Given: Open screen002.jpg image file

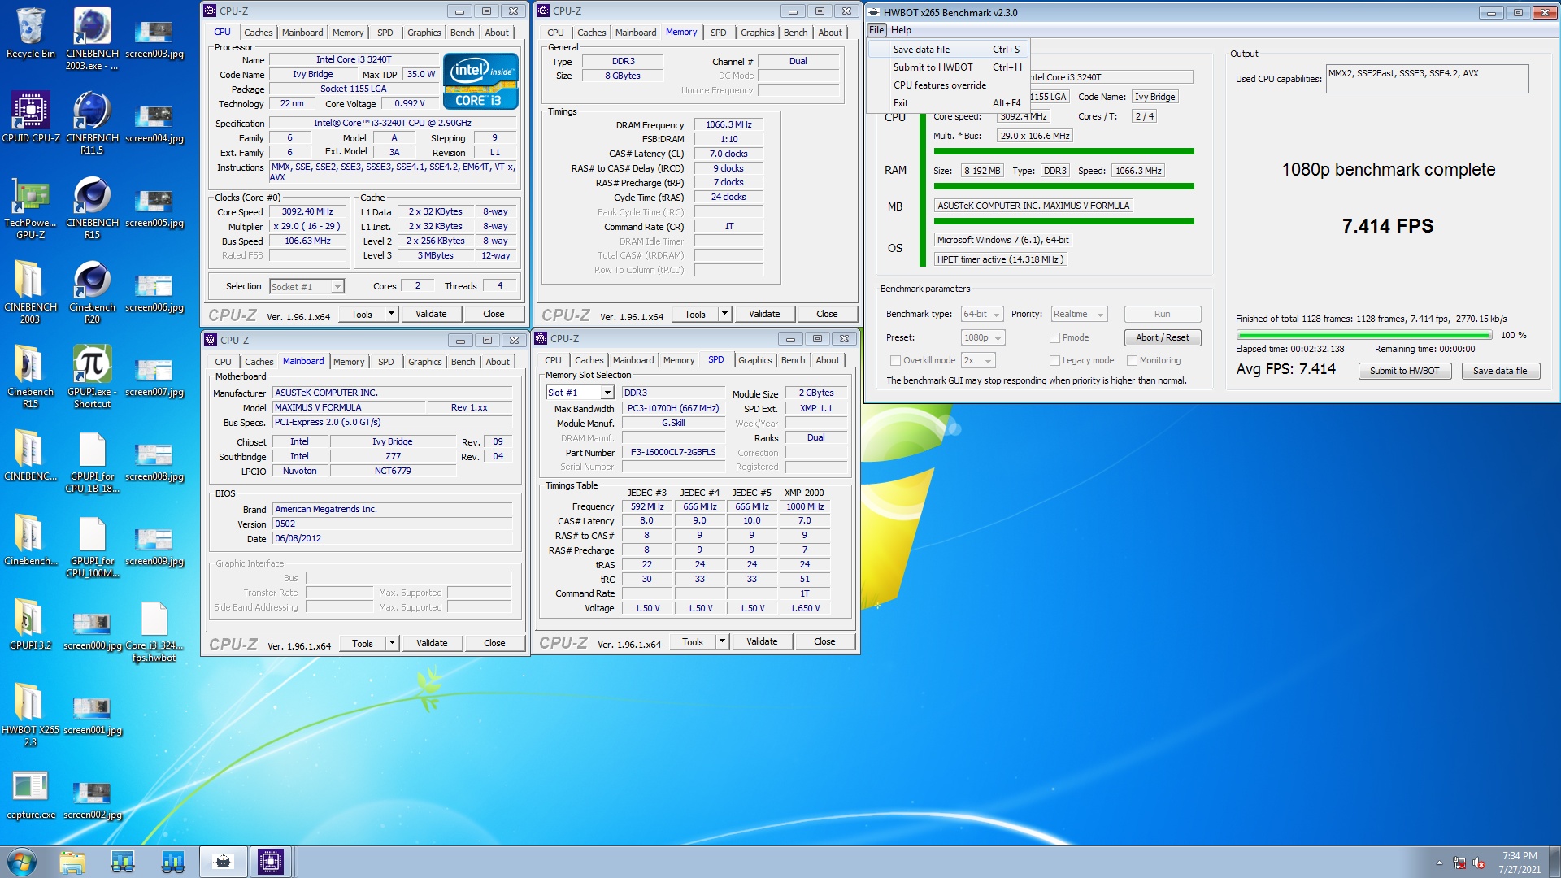Looking at the screenshot, I should pyautogui.click(x=92, y=801).
